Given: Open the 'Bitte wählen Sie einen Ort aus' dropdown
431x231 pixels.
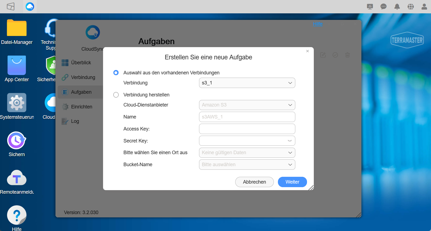Looking at the screenshot, I should (x=247, y=153).
